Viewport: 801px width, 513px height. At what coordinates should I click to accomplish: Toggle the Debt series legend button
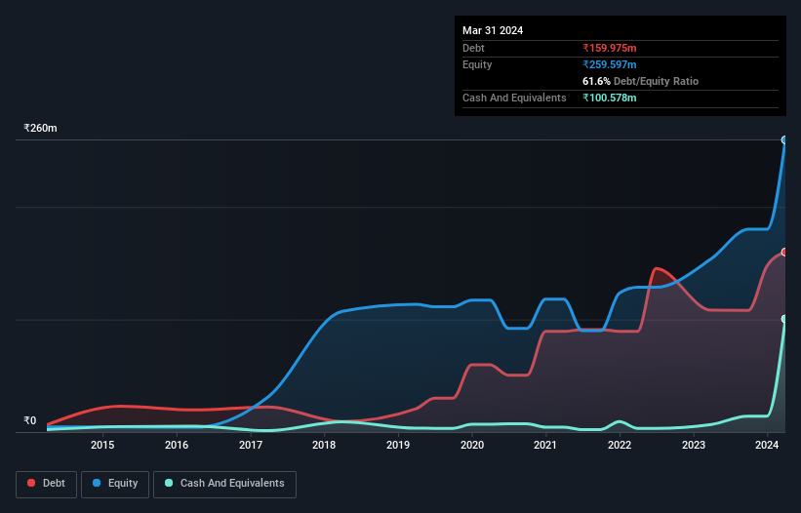47,484
